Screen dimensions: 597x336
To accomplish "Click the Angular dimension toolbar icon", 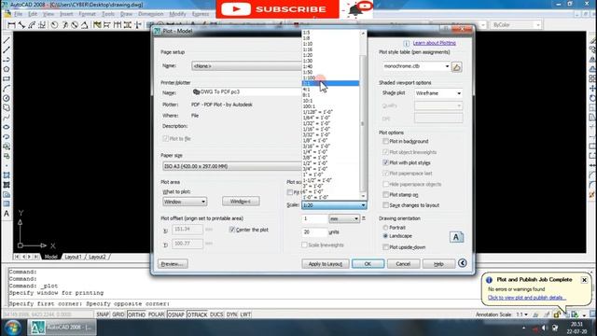I will pos(85,25).
